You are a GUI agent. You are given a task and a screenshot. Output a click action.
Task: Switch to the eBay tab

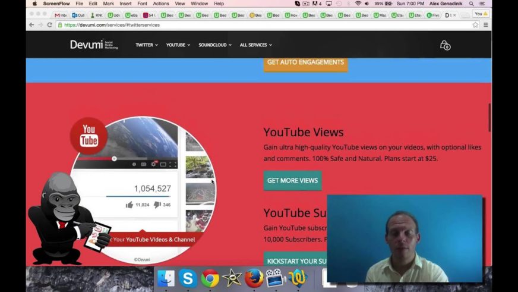131,15
